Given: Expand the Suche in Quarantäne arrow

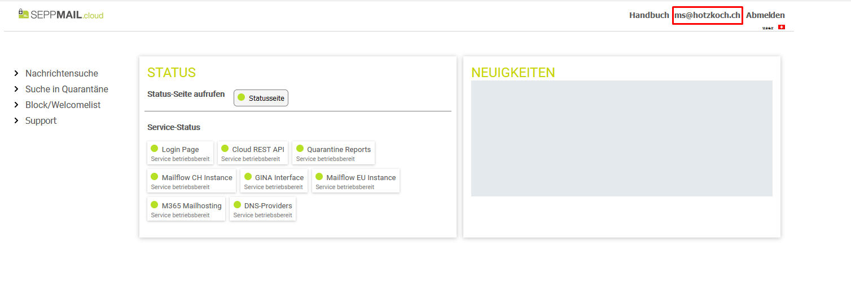Looking at the screenshot, I should (x=16, y=89).
